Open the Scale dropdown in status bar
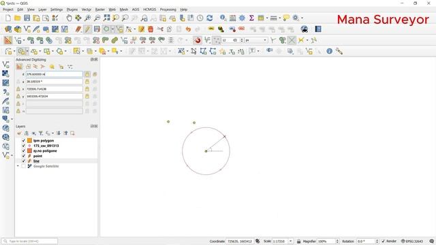 (291, 241)
